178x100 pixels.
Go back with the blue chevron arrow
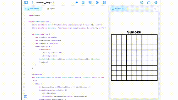tap(33, 2)
